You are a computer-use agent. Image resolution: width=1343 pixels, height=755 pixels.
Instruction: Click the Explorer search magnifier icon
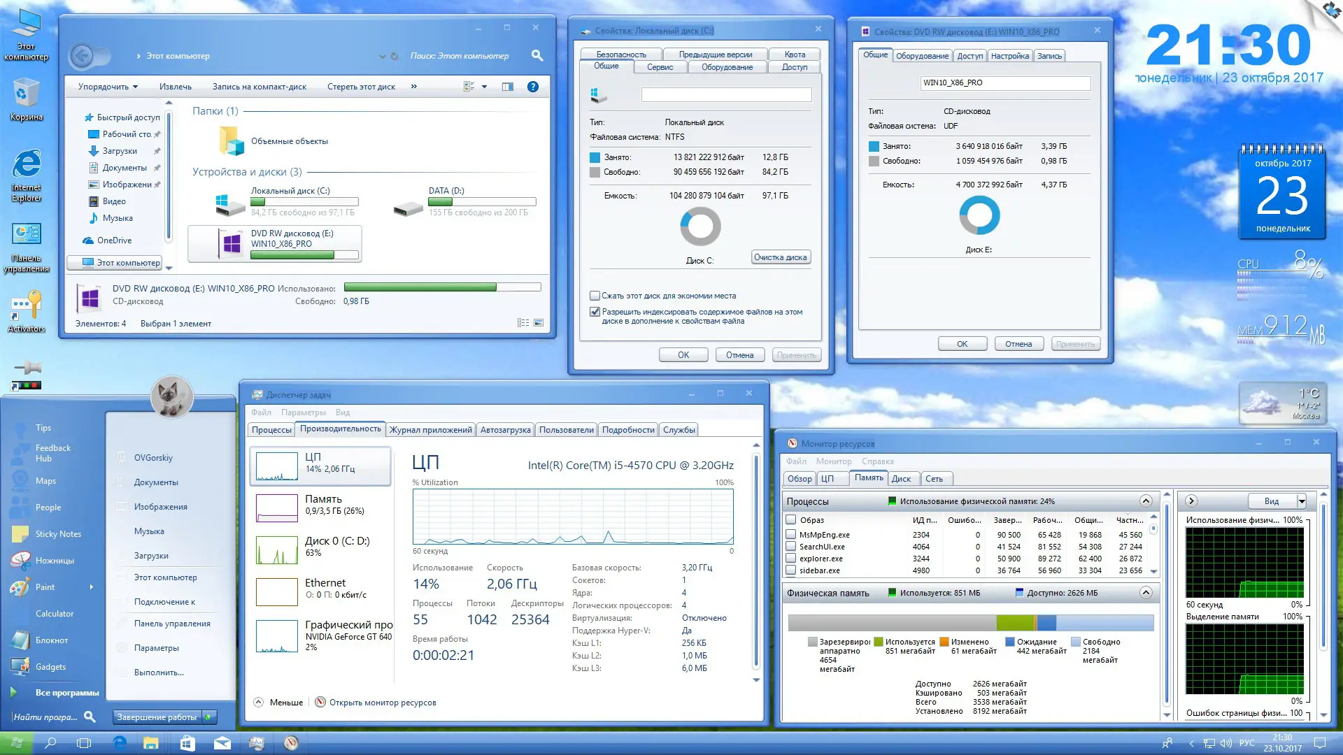point(537,55)
